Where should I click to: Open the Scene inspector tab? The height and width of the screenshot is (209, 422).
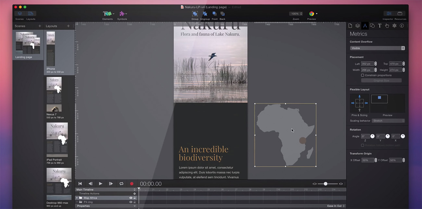coord(350,26)
